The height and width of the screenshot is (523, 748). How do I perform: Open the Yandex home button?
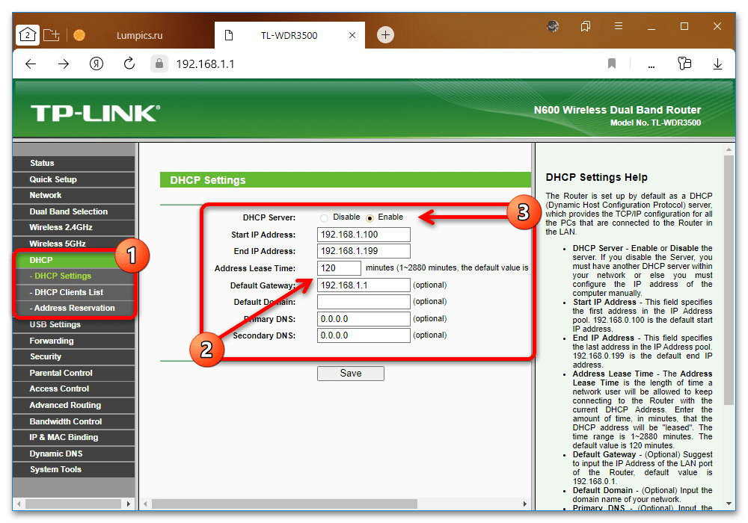(x=96, y=64)
